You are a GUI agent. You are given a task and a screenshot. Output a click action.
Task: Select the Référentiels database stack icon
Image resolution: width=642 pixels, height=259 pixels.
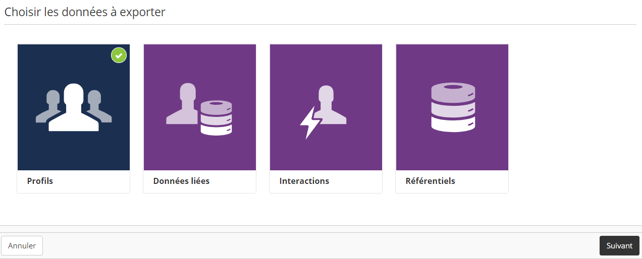point(452,107)
